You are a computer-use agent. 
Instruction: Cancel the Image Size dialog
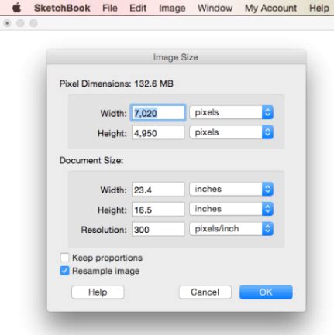(x=205, y=292)
